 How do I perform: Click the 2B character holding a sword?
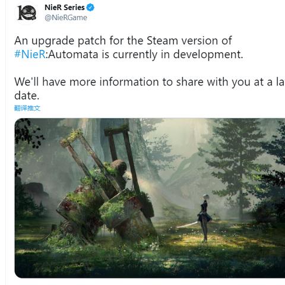204,218
